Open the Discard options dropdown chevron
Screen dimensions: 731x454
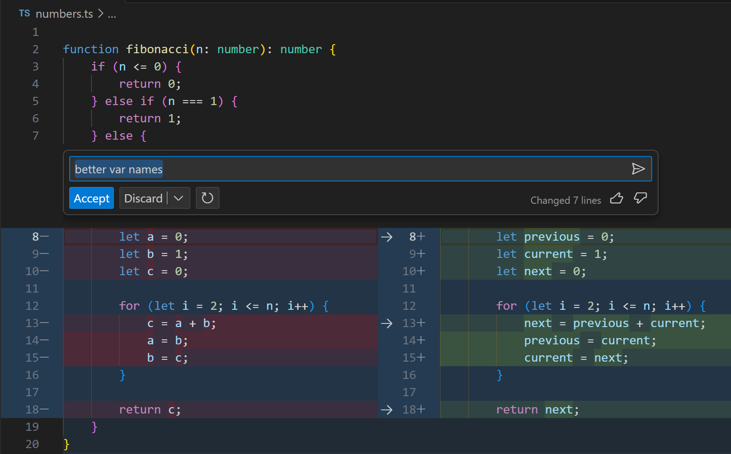[x=179, y=198]
